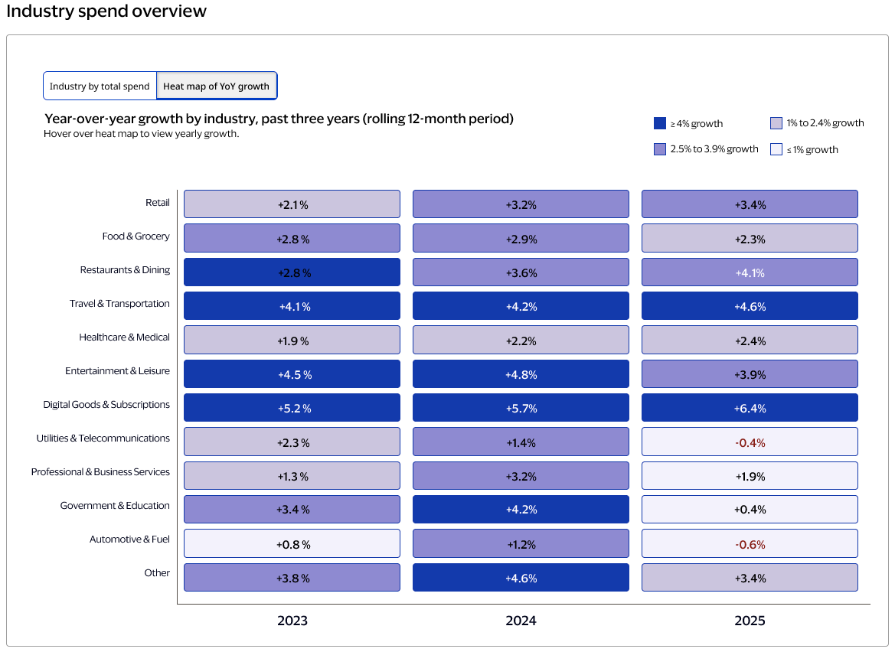The width and height of the screenshot is (895, 652).
Task: Click the ≥ 4% growth legend swatch
Action: (x=658, y=122)
